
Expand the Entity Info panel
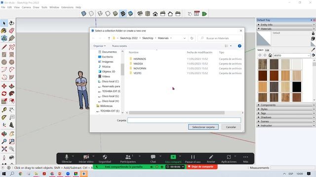[x=286, y=25]
